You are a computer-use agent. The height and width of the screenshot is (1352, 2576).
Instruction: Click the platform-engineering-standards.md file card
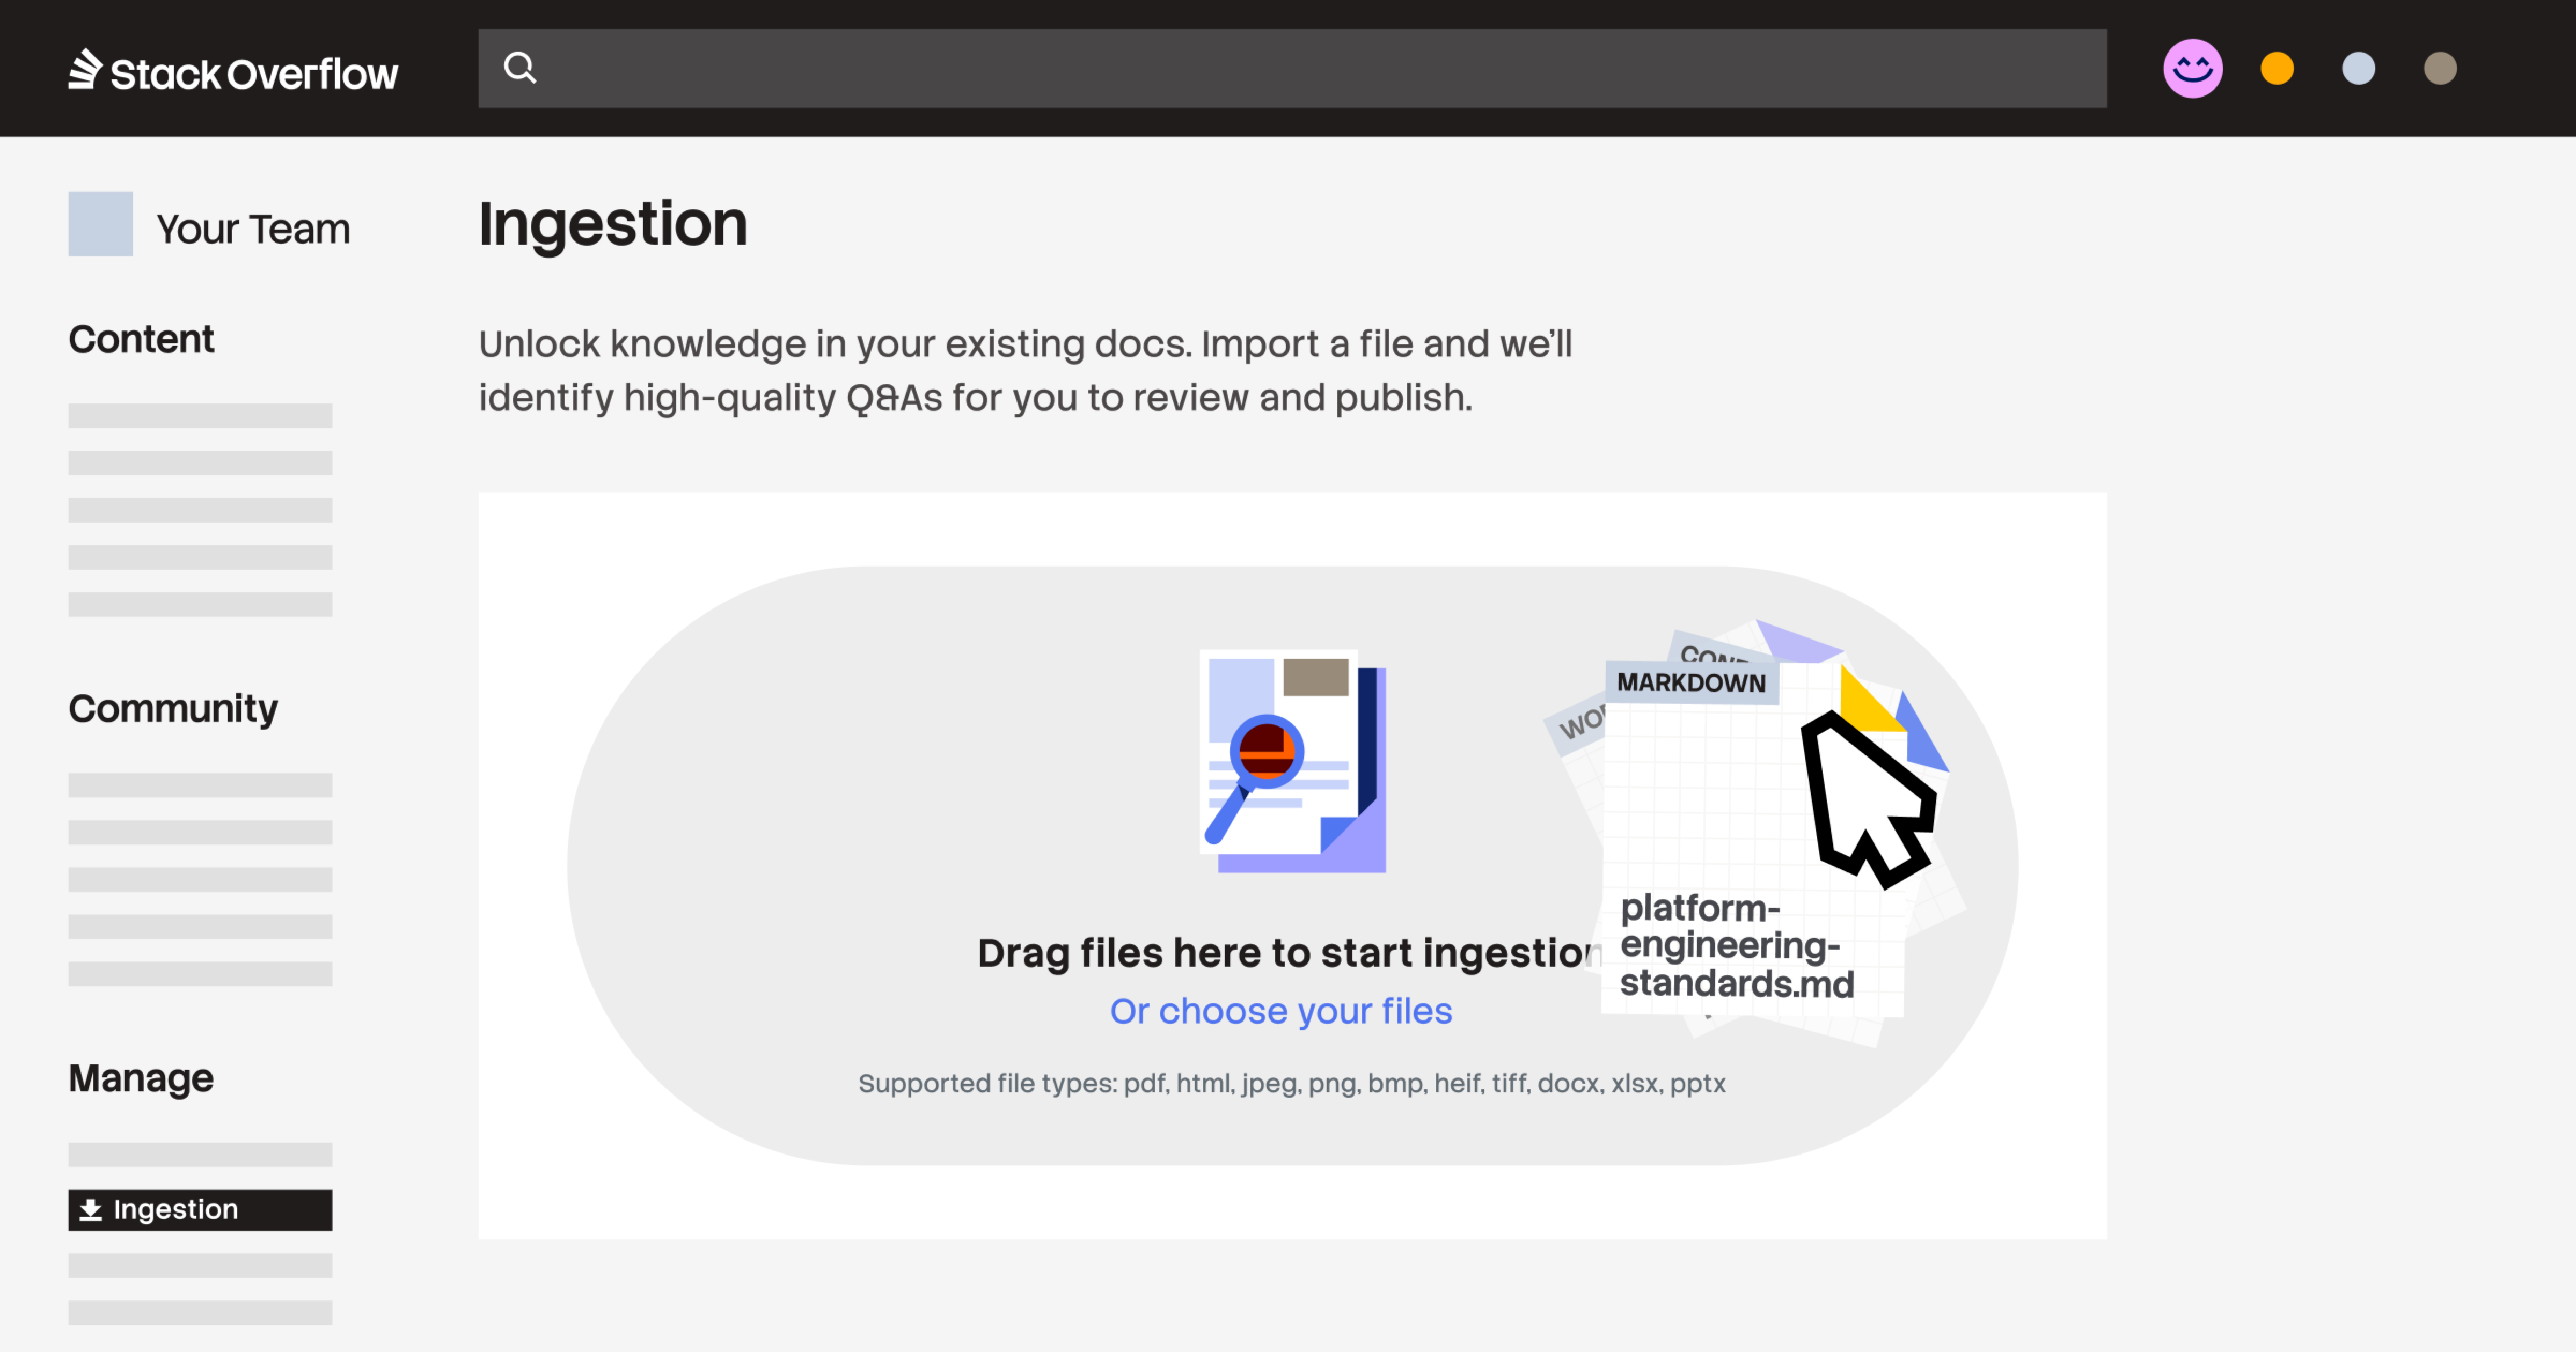pos(1737,945)
